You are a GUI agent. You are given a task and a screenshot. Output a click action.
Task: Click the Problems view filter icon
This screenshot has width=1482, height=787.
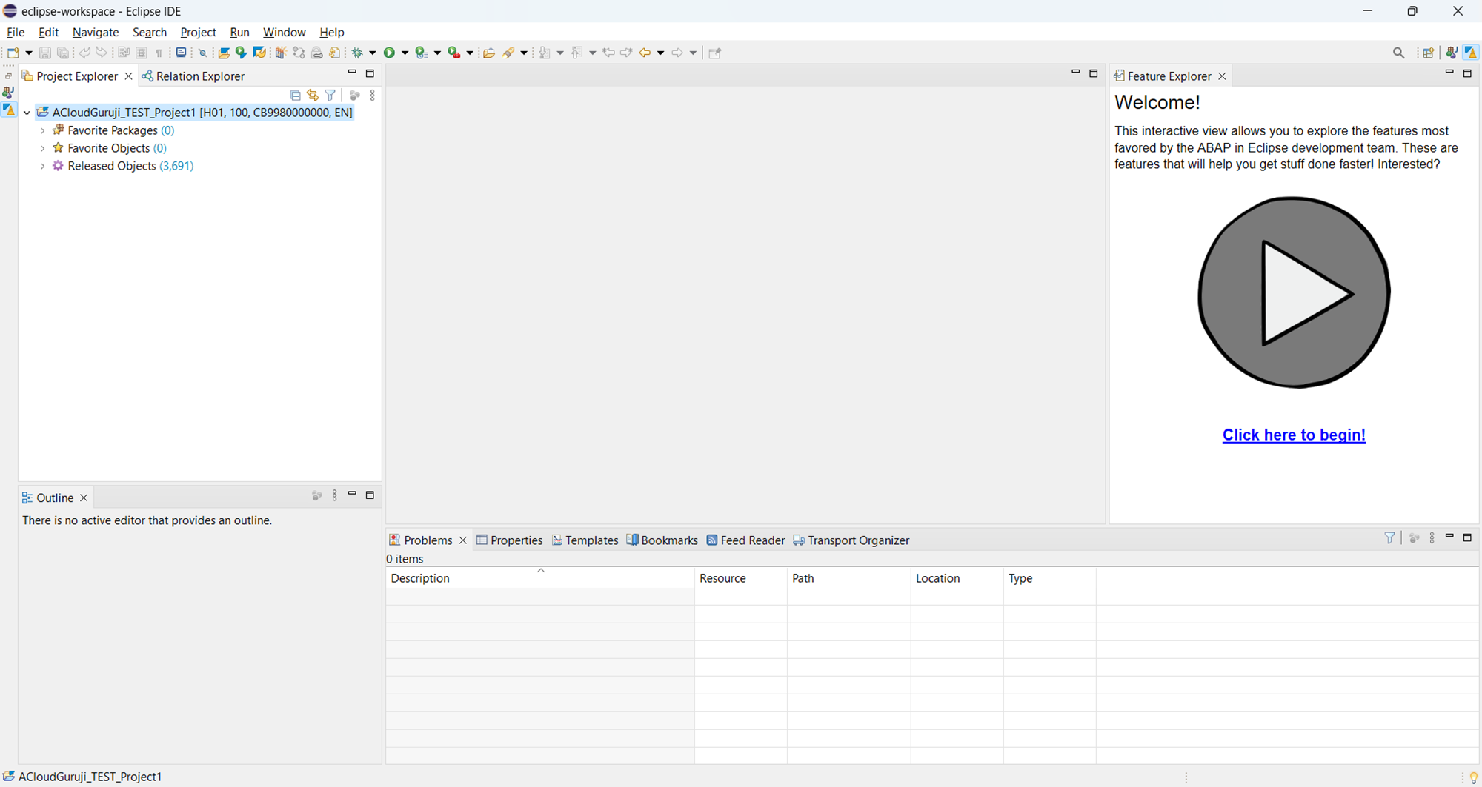[x=1389, y=538]
